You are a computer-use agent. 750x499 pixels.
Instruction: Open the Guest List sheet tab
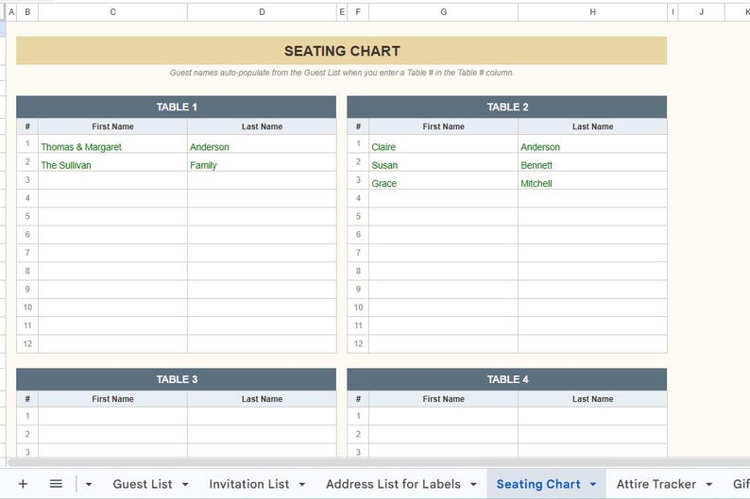pos(143,484)
